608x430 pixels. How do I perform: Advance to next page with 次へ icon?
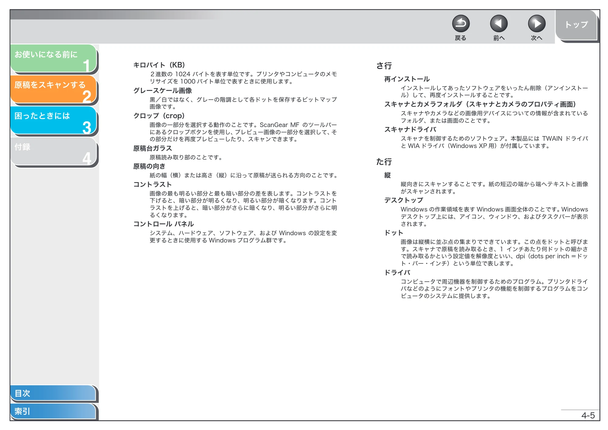[537, 24]
